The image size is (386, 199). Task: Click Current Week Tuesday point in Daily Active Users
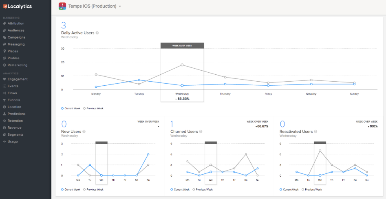[x=139, y=80]
